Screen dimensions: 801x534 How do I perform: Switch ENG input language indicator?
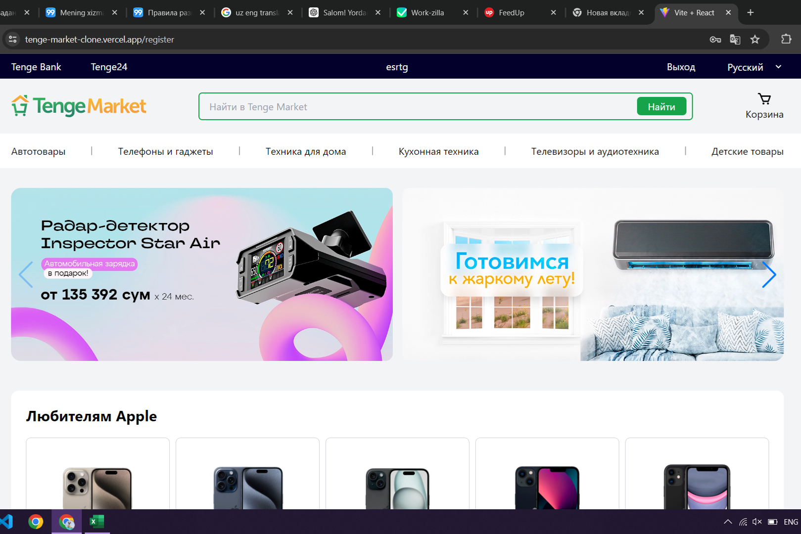(x=791, y=522)
